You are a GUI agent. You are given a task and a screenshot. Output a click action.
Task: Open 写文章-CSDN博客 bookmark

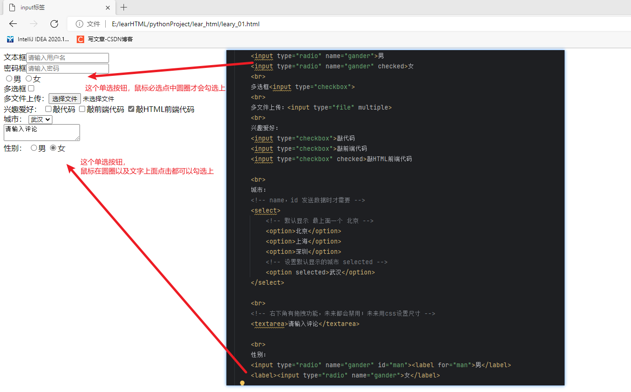coord(105,39)
